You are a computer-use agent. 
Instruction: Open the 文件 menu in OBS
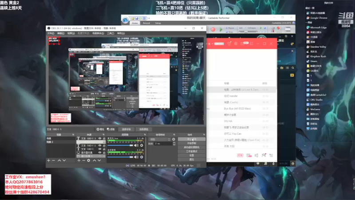coord(51,33)
